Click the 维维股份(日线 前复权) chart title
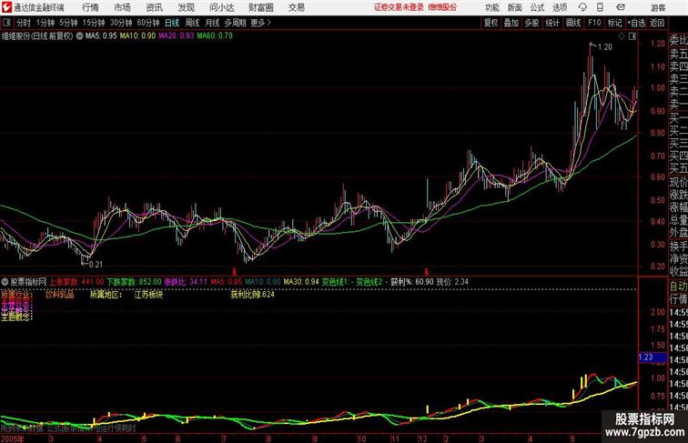The width and height of the screenshot is (688, 443). [37, 36]
